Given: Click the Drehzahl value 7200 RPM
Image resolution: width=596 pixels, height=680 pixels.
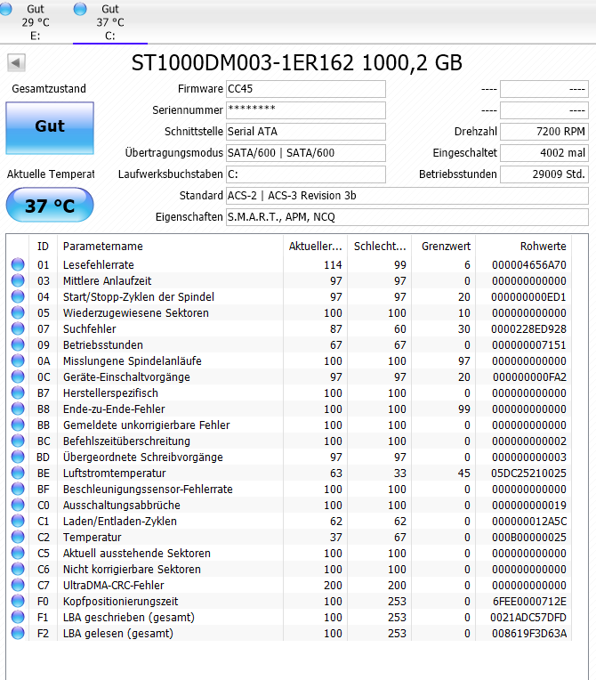Looking at the screenshot, I should (x=544, y=132).
